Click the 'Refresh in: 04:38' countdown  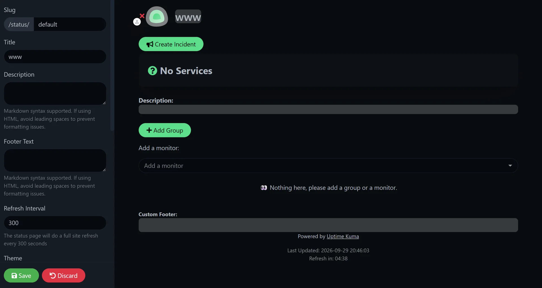coord(328,259)
